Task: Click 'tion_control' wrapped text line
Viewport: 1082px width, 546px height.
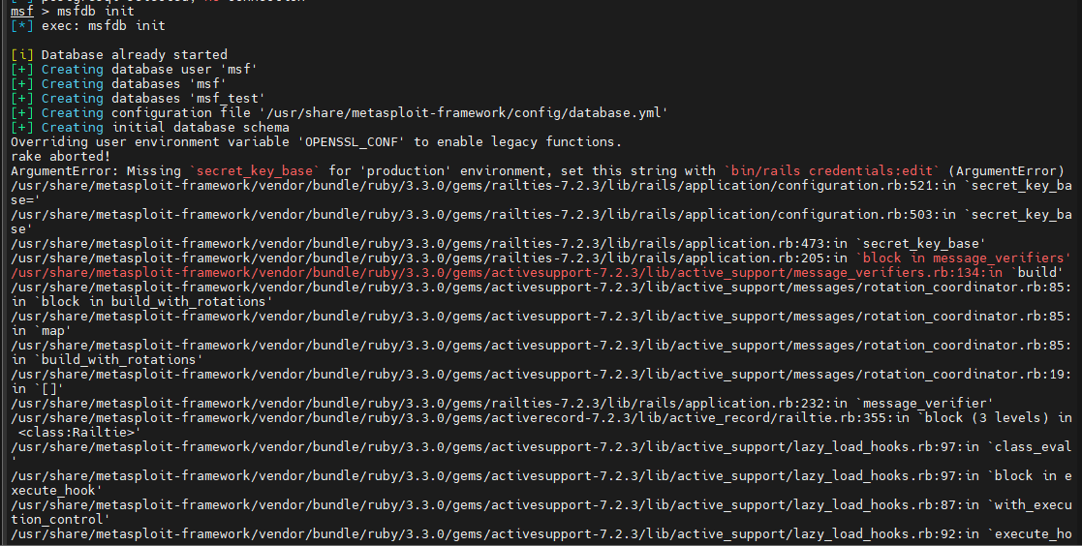Action: tap(61, 519)
